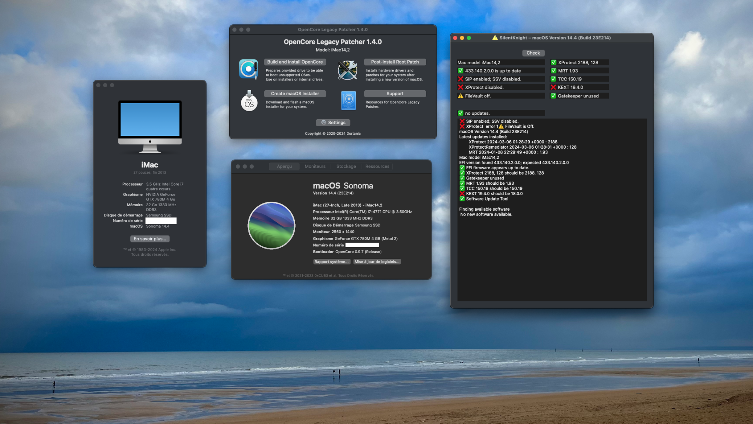This screenshot has height=424, width=753.
Task: Click the red X beside XProtect disabled
Action: (460, 87)
